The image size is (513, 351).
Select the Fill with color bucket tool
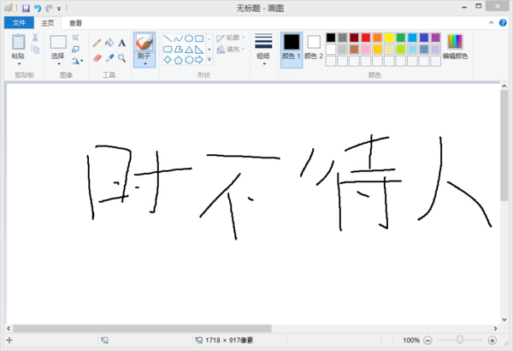(x=109, y=42)
